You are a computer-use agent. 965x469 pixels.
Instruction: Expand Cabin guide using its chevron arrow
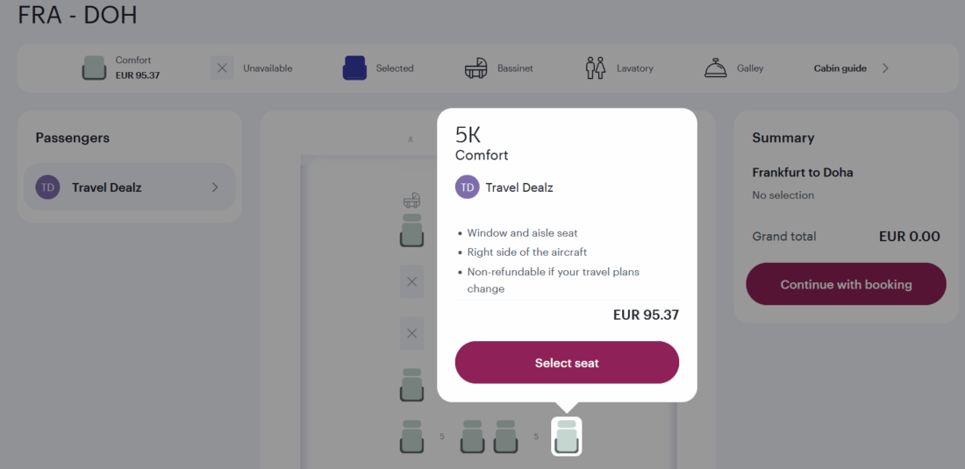[x=885, y=68]
